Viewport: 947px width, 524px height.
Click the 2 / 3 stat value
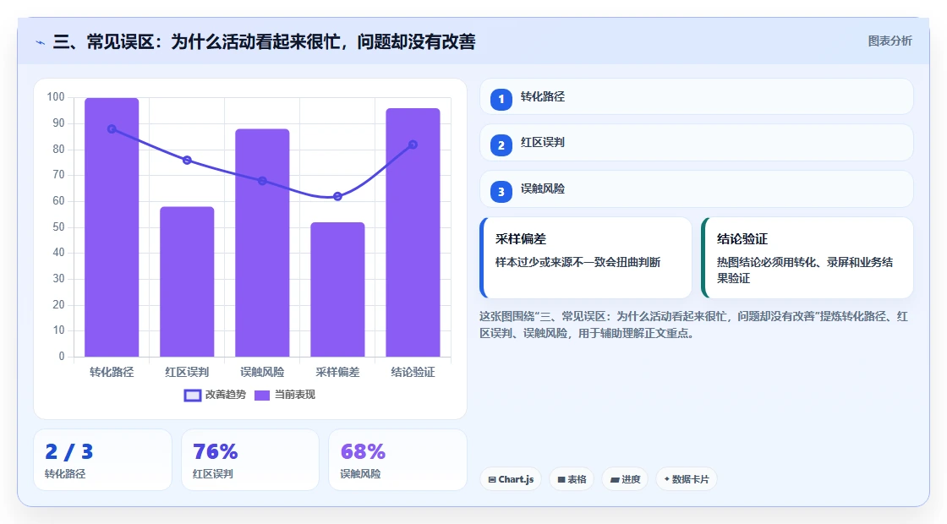(x=68, y=451)
